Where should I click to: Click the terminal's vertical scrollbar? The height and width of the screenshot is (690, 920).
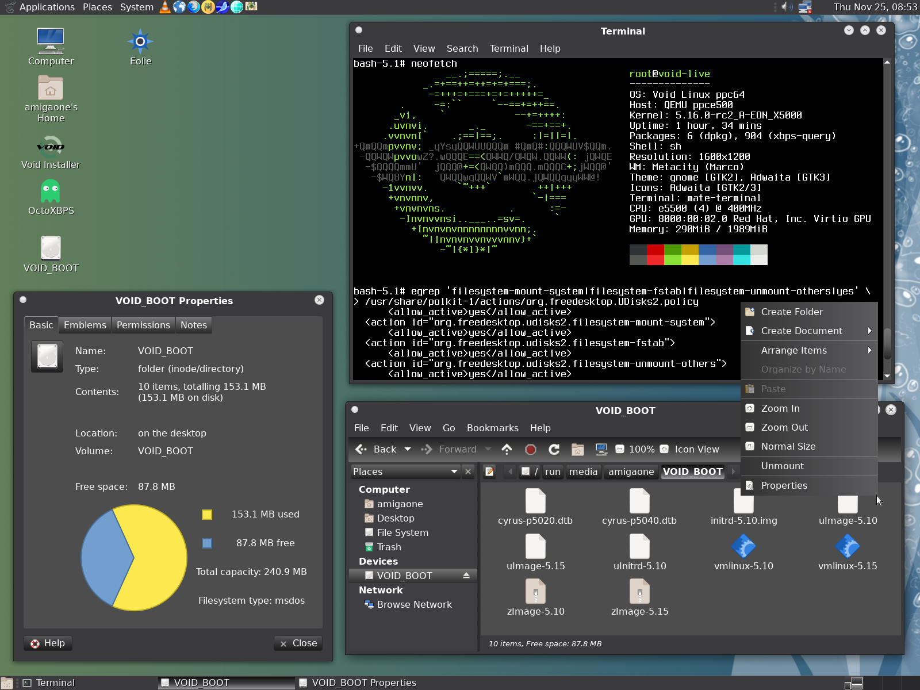[887, 343]
